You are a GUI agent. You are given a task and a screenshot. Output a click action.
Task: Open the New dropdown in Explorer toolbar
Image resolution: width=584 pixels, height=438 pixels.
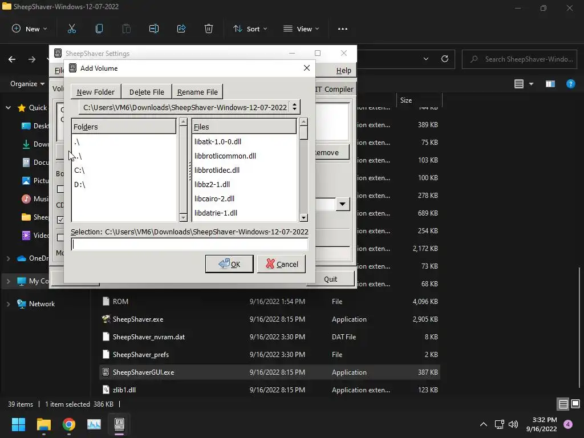[x=30, y=29]
